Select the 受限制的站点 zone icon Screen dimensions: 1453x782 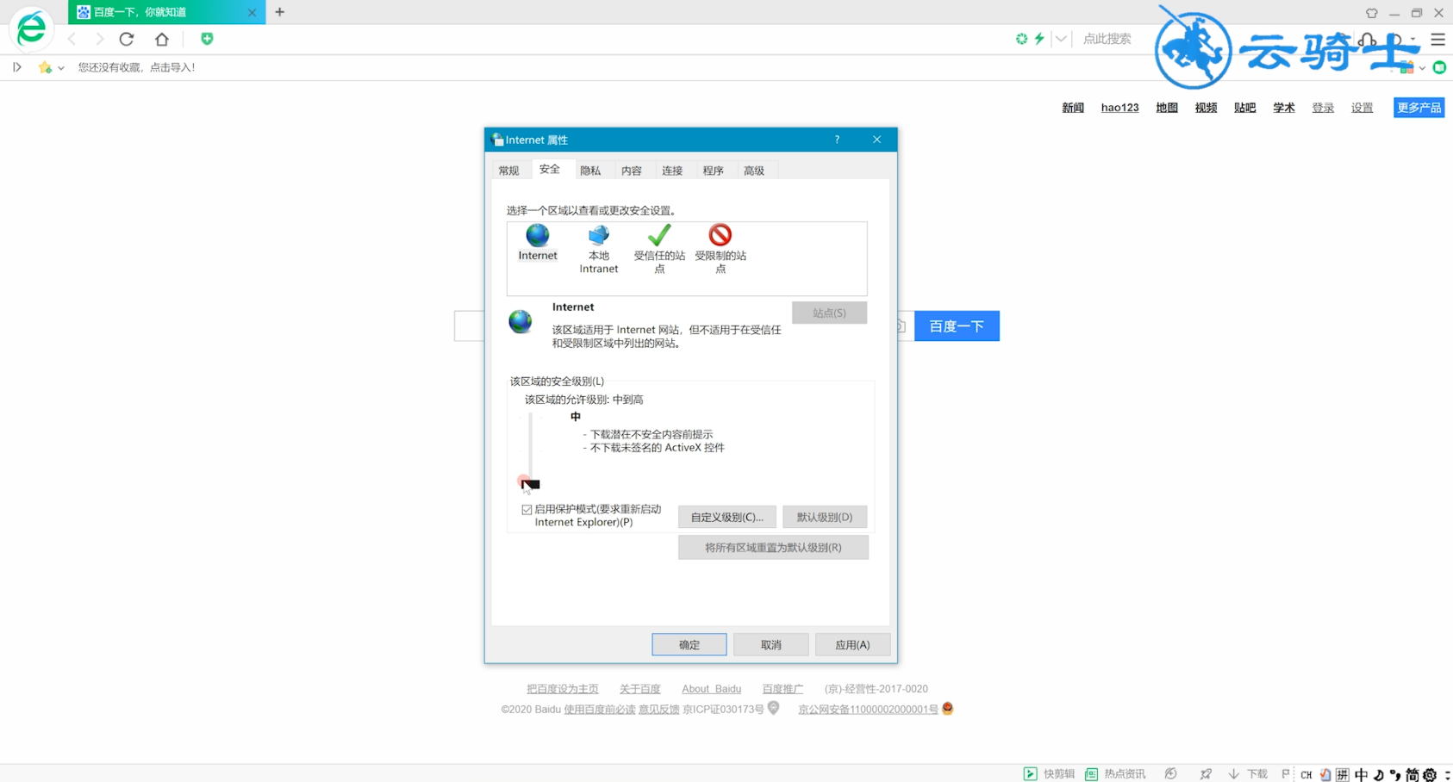(720, 249)
